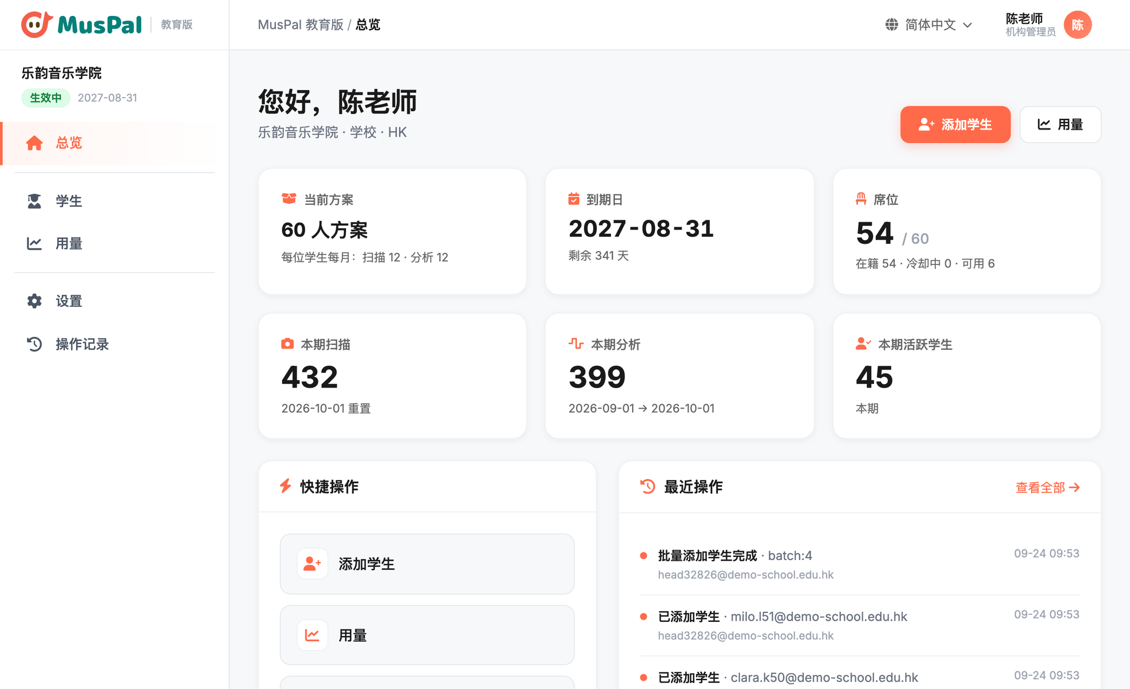
Task: Click the history icon beside 操作记录
Action: click(35, 344)
